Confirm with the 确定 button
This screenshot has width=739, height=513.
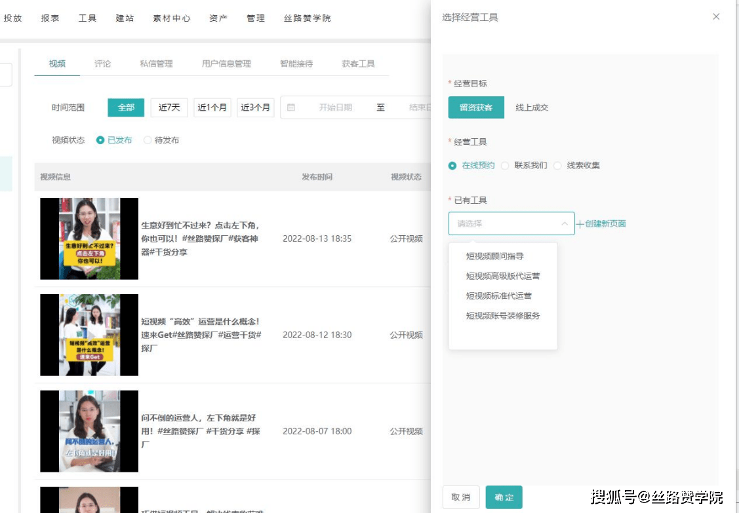(504, 497)
